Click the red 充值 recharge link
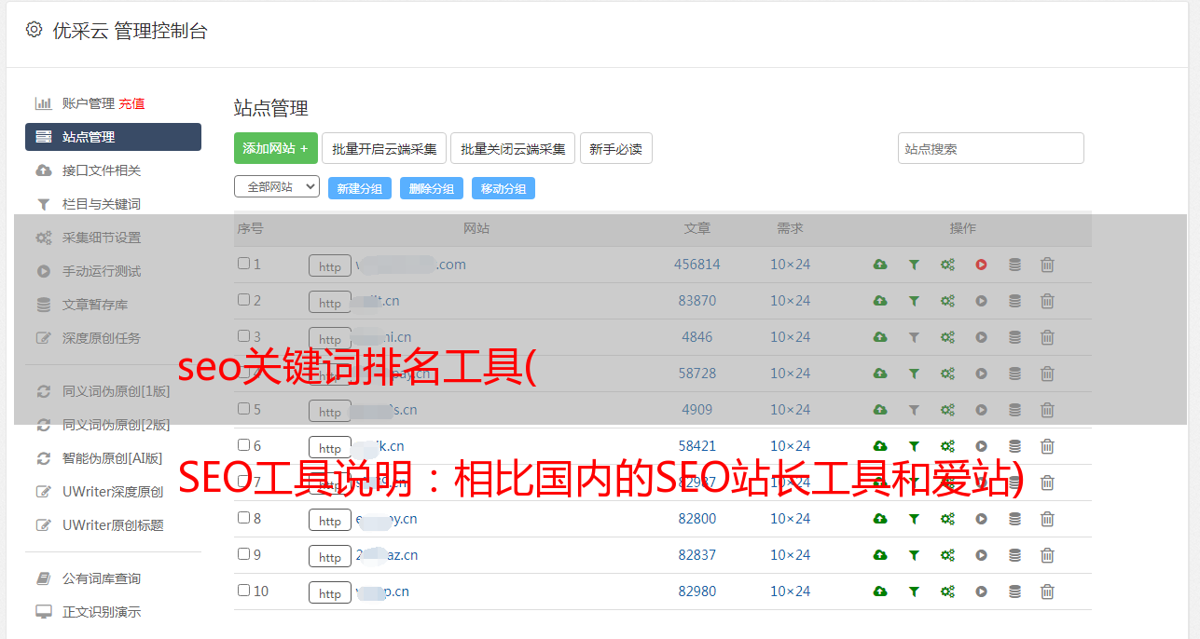The image size is (1200, 639). [x=131, y=103]
